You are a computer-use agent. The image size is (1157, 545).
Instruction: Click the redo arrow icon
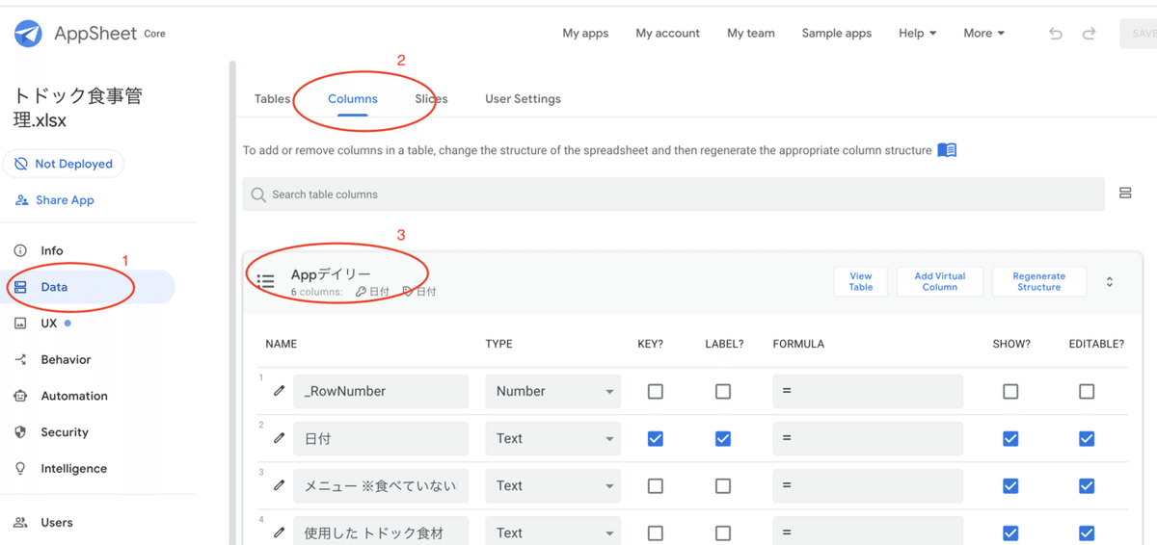1089,34
